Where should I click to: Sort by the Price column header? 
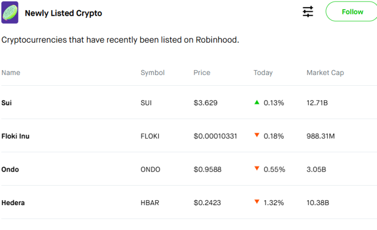coord(201,73)
